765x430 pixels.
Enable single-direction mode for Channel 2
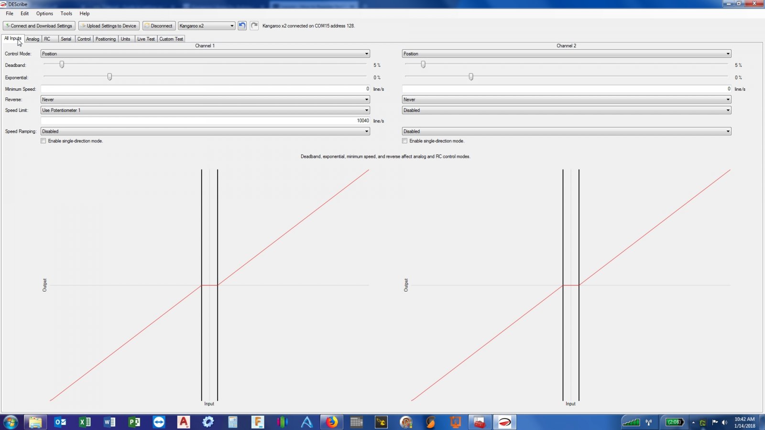[405, 141]
